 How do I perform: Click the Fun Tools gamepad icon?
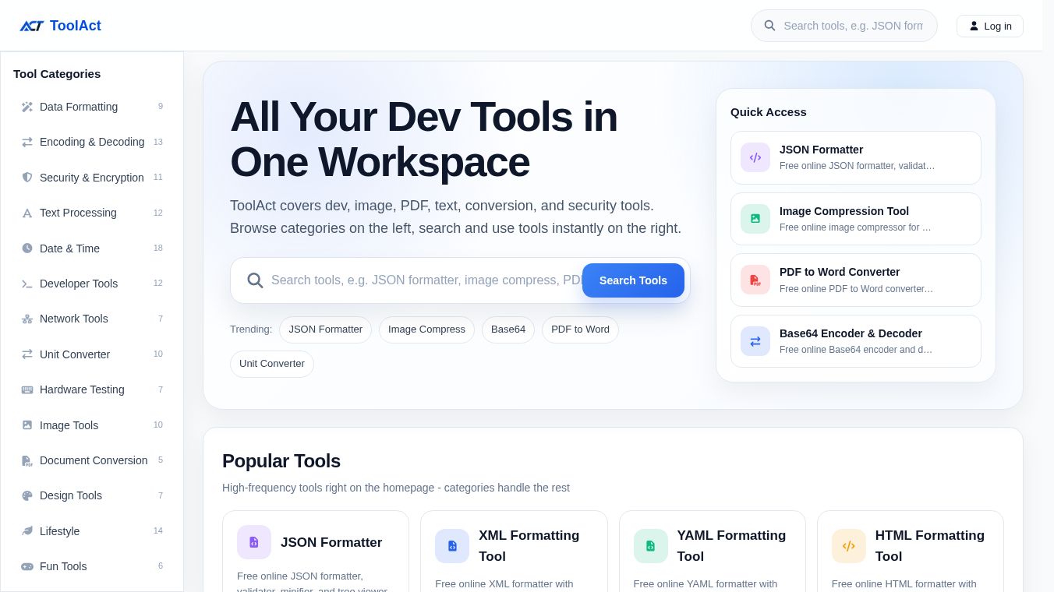tap(27, 566)
